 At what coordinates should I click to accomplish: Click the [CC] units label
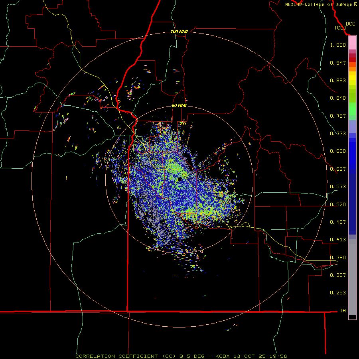pyautogui.click(x=340, y=28)
